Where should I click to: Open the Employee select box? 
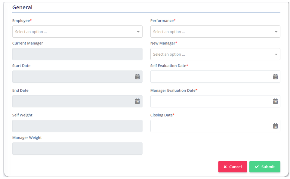77,32
